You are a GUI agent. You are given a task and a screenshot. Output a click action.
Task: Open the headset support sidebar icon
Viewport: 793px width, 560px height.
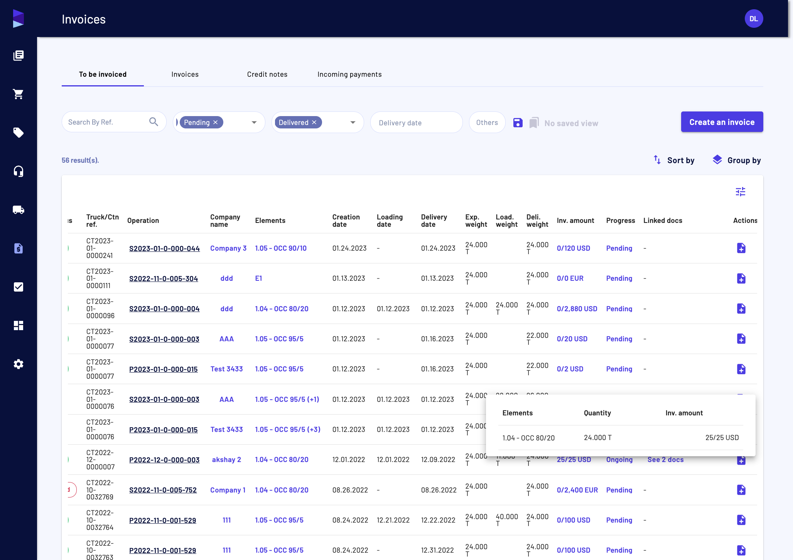pos(18,171)
